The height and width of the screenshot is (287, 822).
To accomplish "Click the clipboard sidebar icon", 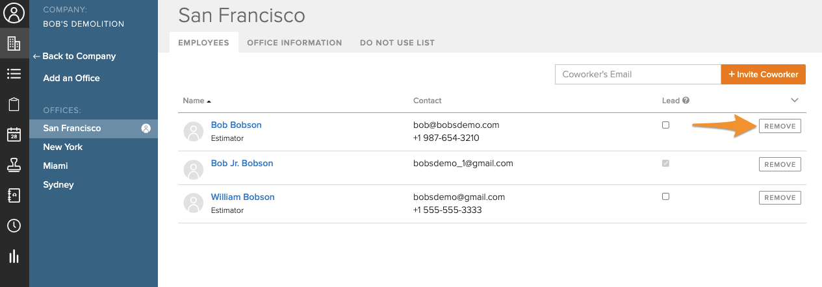I will (14, 105).
